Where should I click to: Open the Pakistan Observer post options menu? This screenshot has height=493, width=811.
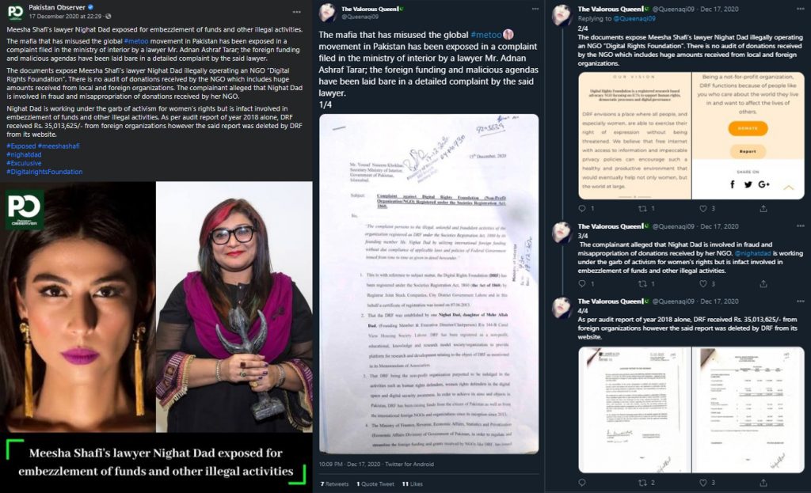coord(296,11)
